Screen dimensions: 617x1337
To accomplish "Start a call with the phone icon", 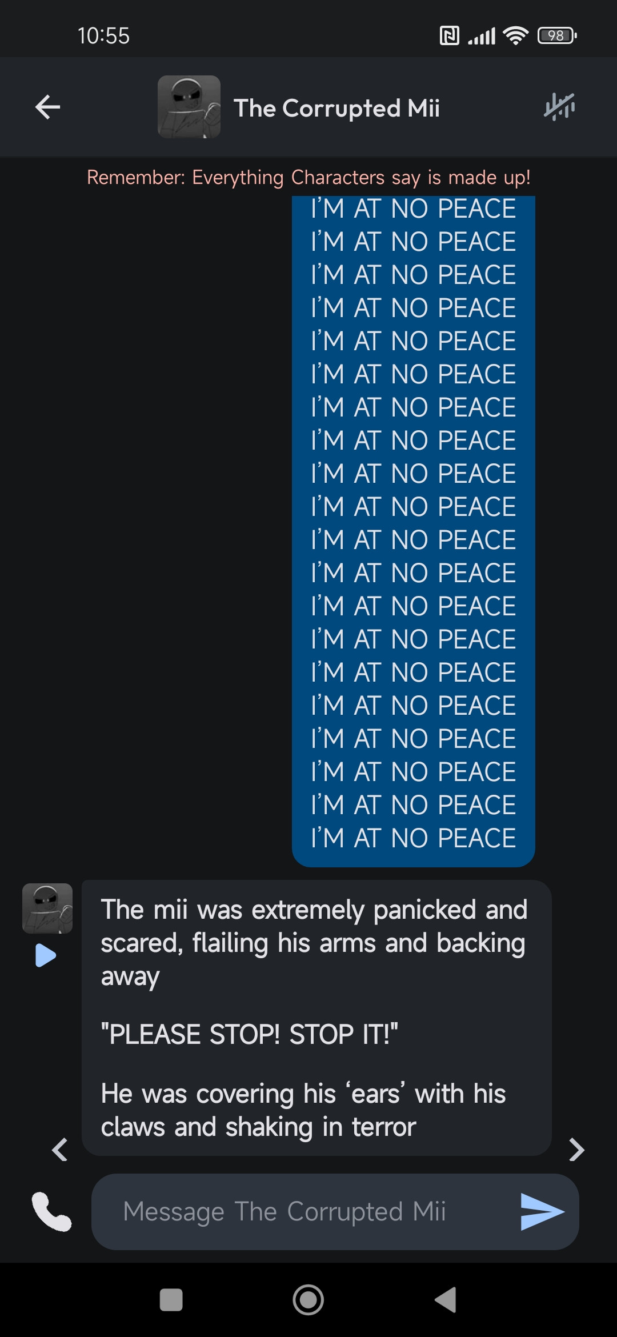I will coord(51,1211).
